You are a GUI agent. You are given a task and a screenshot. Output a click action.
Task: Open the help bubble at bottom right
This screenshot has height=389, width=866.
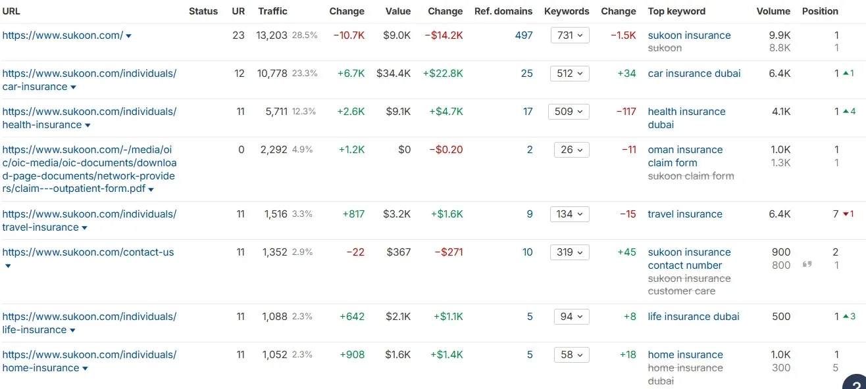click(x=855, y=384)
